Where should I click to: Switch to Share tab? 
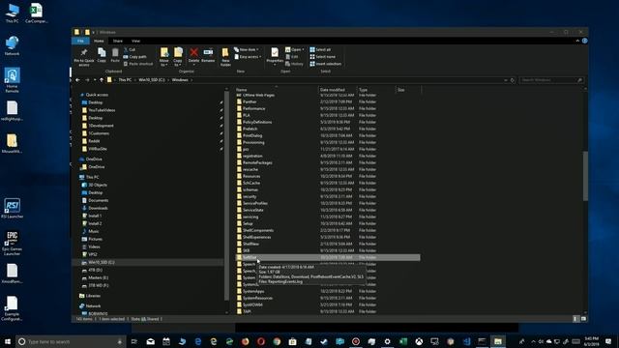click(118, 41)
